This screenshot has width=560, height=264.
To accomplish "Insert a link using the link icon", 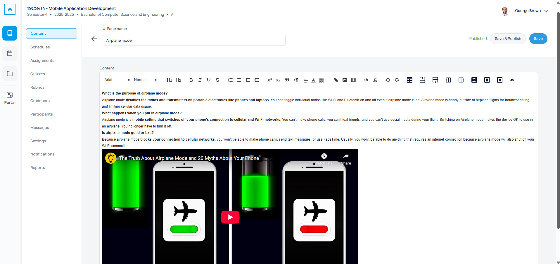I will point(336,80).
